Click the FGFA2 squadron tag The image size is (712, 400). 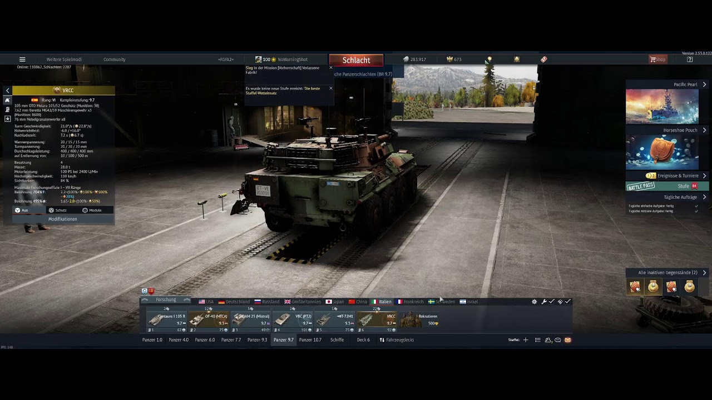click(x=226, y=59)
